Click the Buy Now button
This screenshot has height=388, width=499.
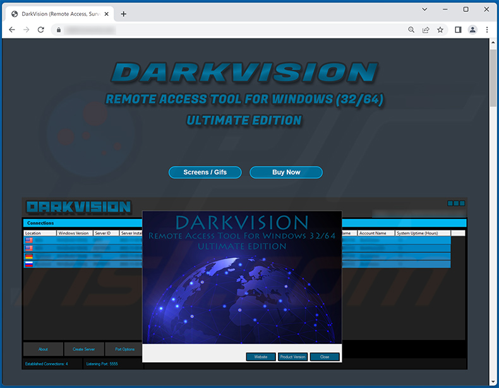coord(286,172)
